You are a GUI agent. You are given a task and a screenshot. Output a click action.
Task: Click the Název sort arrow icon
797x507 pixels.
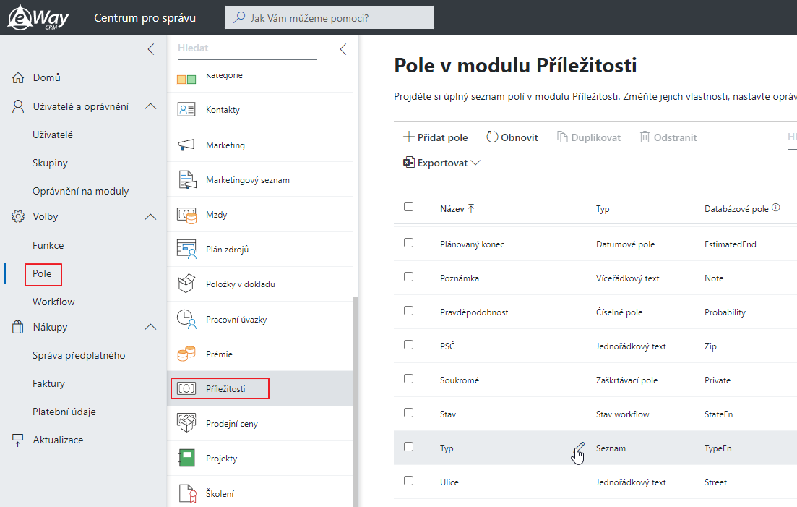(x=471, y=208)
